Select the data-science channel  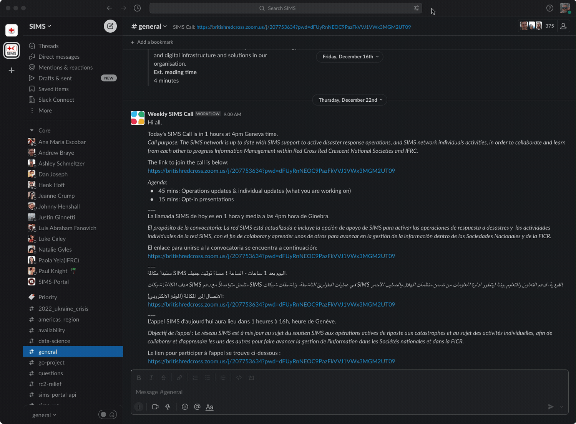coord(54,341)
